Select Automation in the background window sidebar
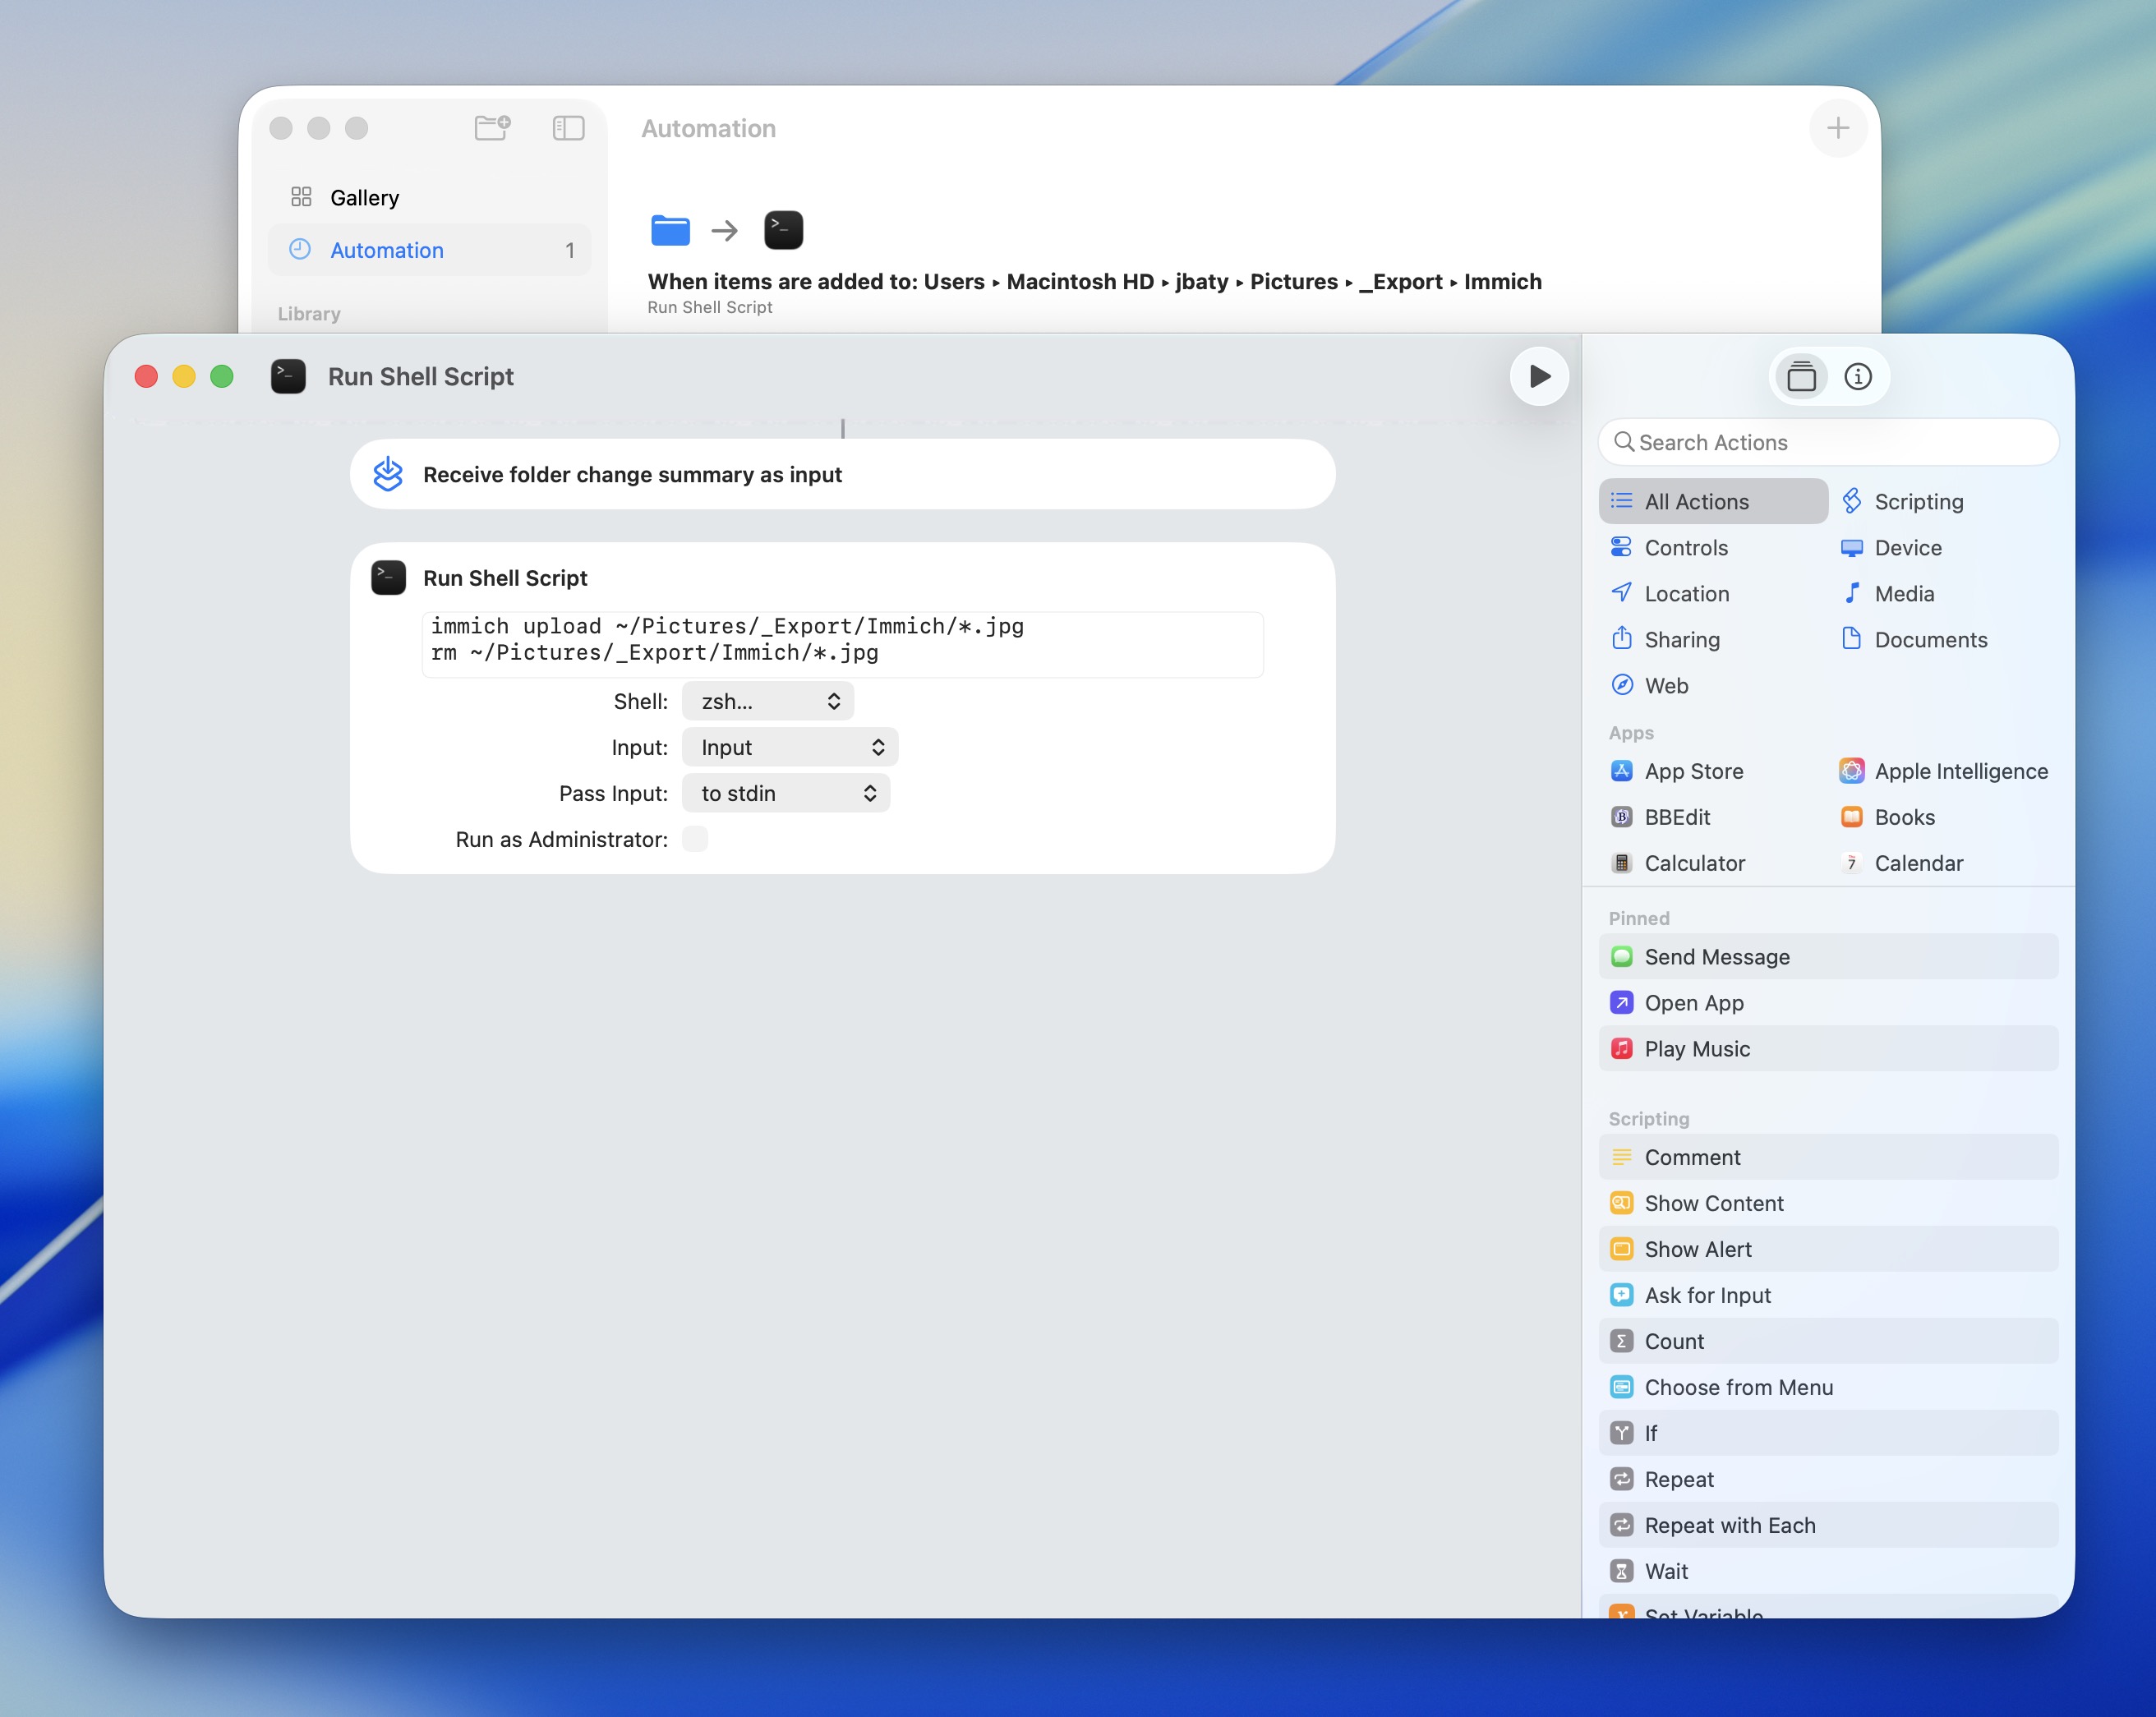This screenshot has height=1717, width=2156. click(x=429, y=250)
